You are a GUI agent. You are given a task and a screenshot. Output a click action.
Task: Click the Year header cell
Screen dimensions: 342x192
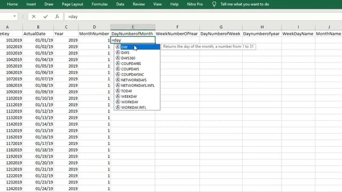66,34
